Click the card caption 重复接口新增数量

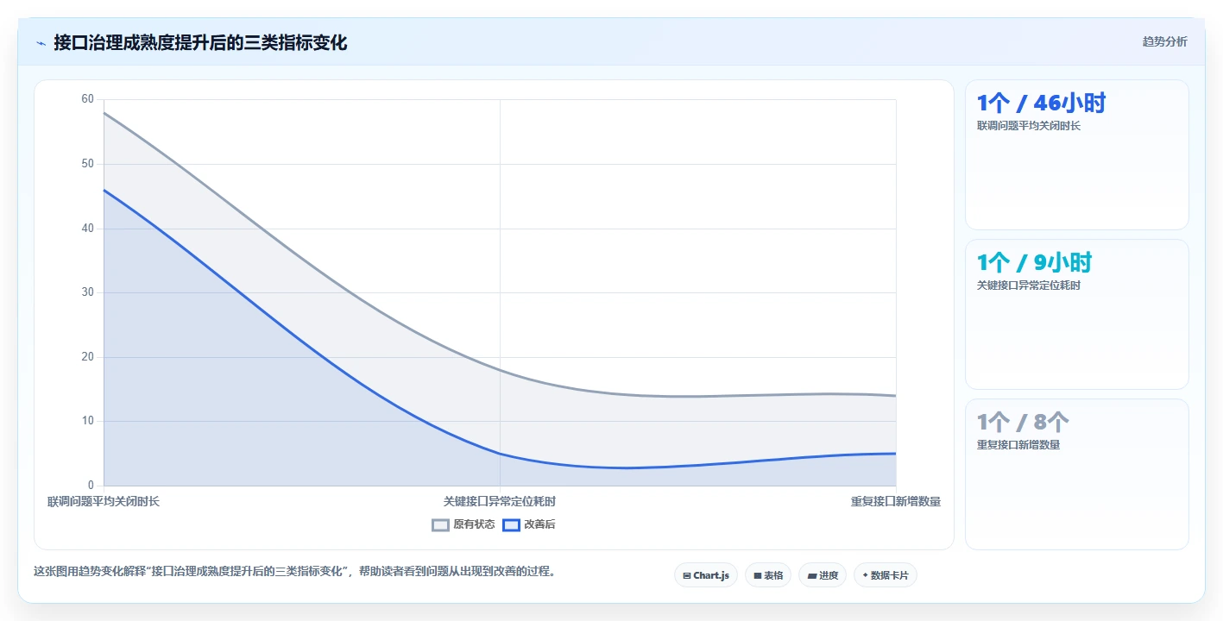tap(1018, 445)
